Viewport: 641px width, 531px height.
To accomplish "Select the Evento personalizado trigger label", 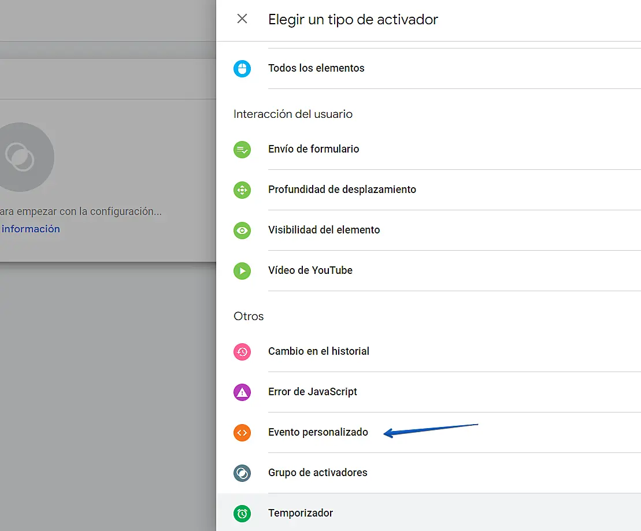I will click(318, 432).
